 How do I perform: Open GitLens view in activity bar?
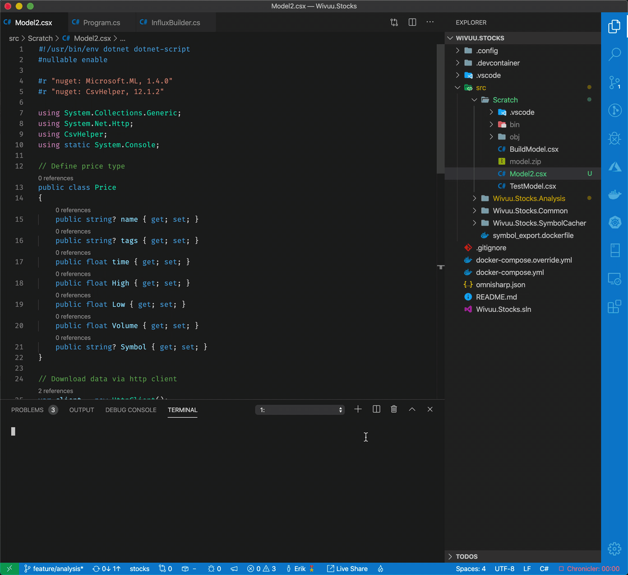tap(615, 110)
